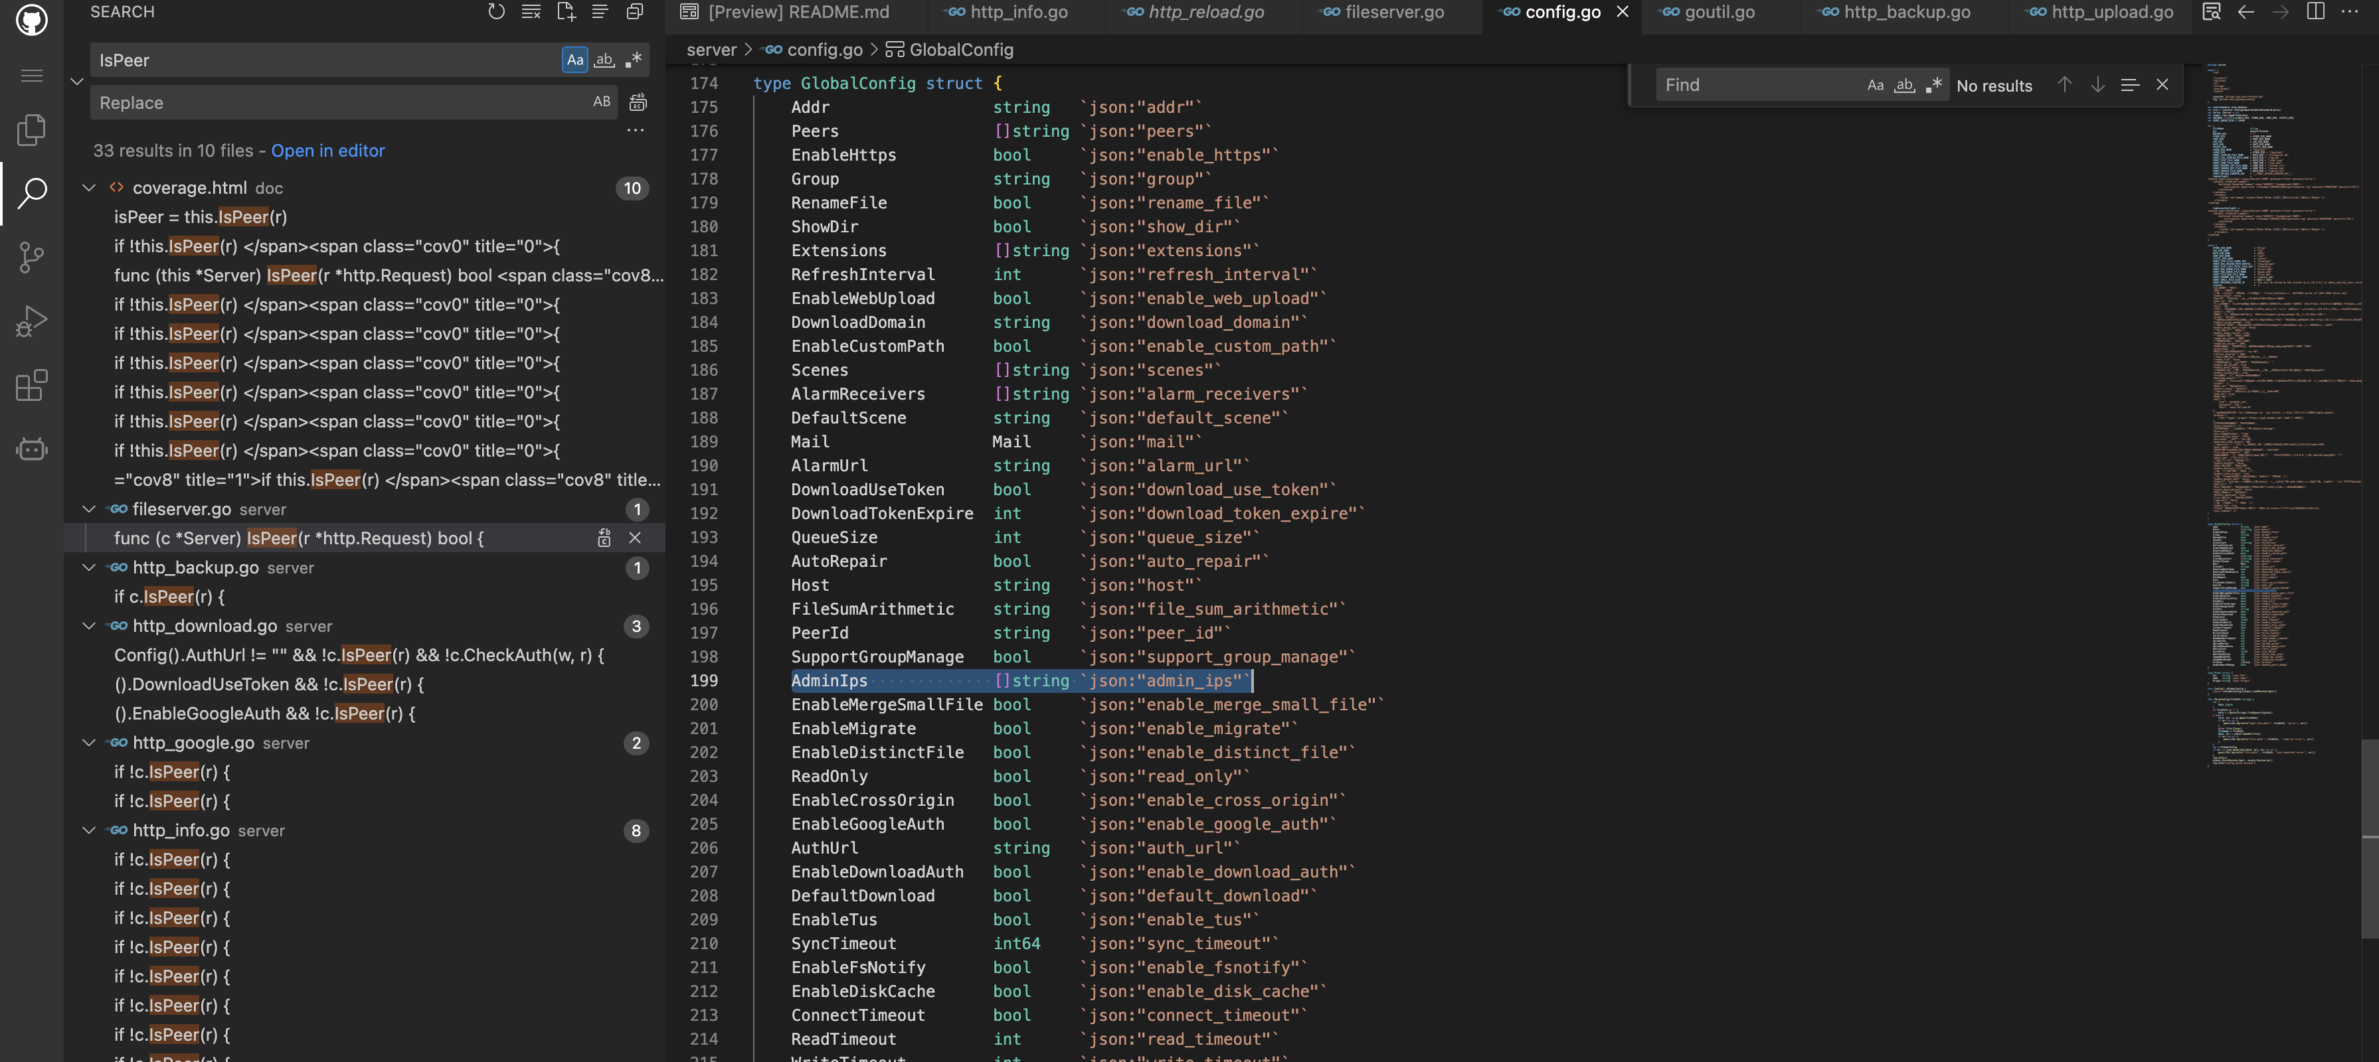This screenshot has height=1062, width=2379.
Task: Toggle use regular expression in search
Action: point(634,59)
